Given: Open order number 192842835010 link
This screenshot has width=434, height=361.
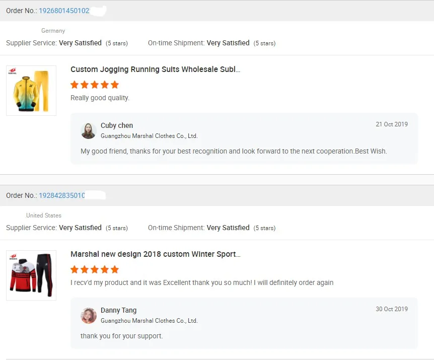Looking at the screenshot, I should [x=62, y=195].
